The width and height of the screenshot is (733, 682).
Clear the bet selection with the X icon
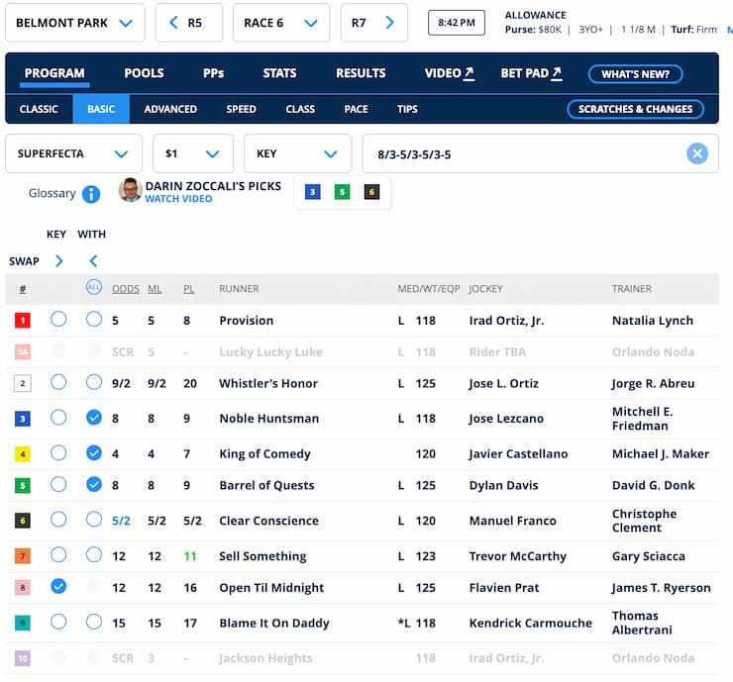click(697, 153)
